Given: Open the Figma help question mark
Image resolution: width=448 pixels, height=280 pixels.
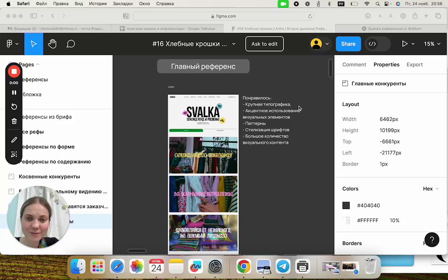Looking at the screenshot, I should [x=432, y=240].
